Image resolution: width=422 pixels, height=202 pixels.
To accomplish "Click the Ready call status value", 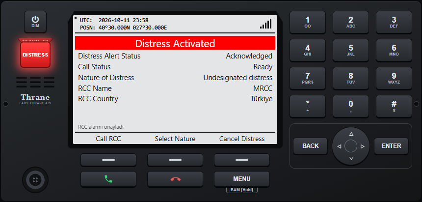I will click(x=263, y=67).
